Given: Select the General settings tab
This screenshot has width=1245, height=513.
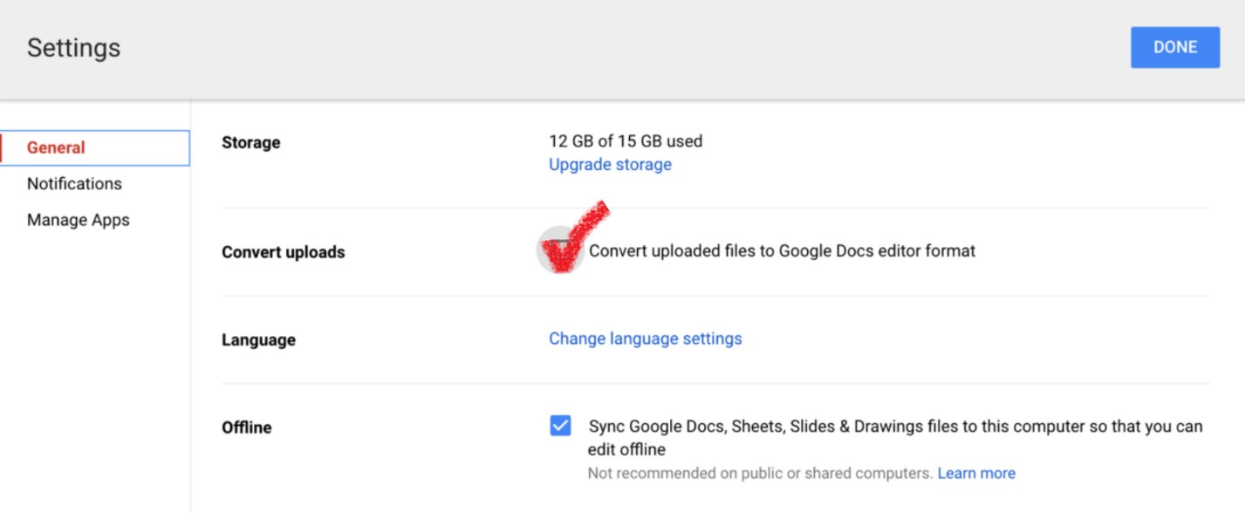Looking at the screenshot, I should click(x=56, y=147).
